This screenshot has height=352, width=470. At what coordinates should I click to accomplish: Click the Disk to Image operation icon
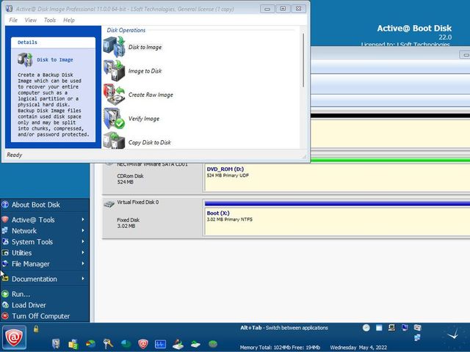point(114,47)
